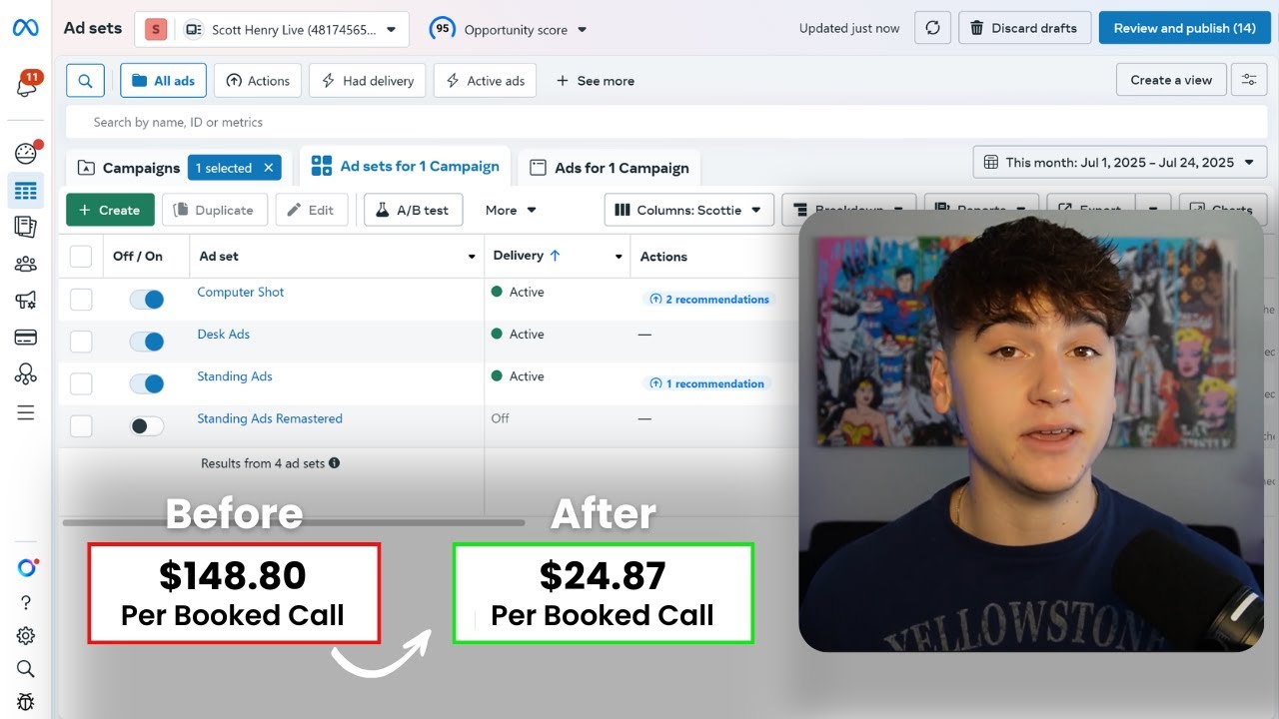Open 2 recommendations for Computer Shot
The height and width of the screenshot is (719, 1279).
point(708,299)
